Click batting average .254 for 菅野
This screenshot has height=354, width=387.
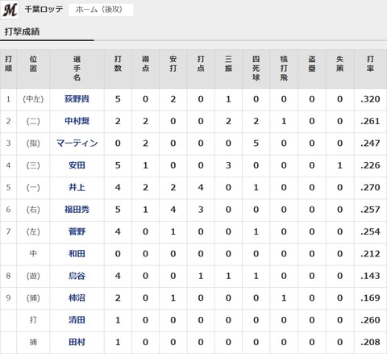pos(370,231)
